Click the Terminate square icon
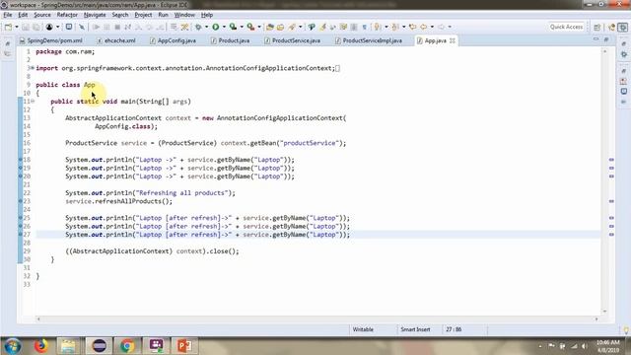Viewport: 631px width, 355px height. [117, 27]
